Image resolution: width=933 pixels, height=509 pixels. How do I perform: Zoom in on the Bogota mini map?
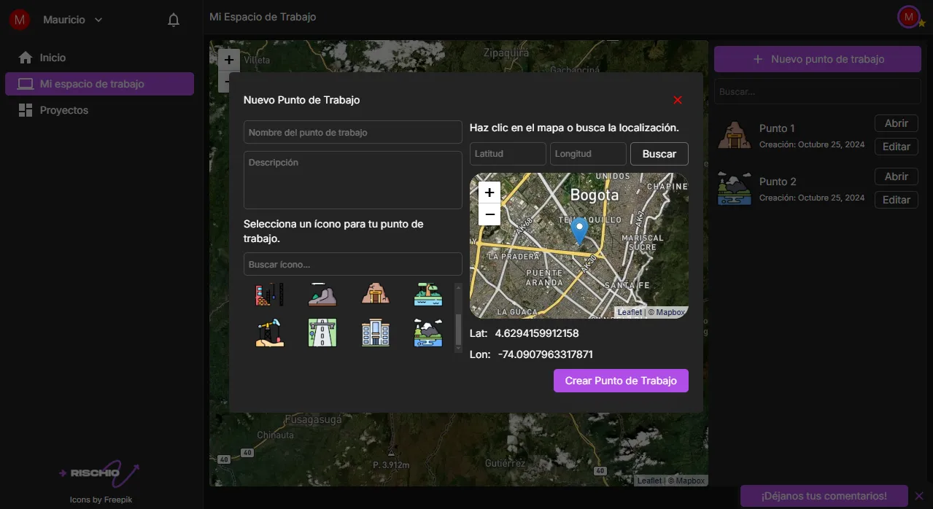pos(489,193)
